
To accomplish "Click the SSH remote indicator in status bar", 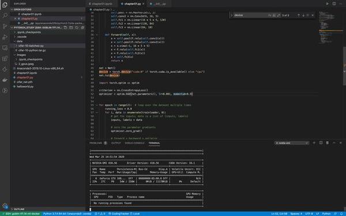I will click(21, 214).
